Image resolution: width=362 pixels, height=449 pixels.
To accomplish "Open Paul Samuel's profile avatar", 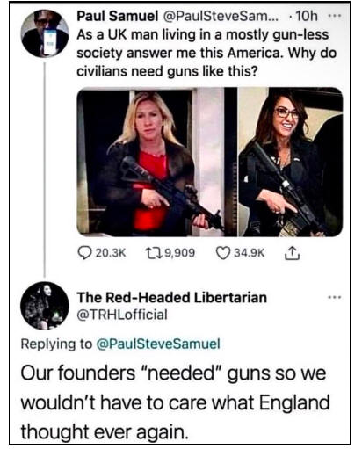I will coord(45,33).
